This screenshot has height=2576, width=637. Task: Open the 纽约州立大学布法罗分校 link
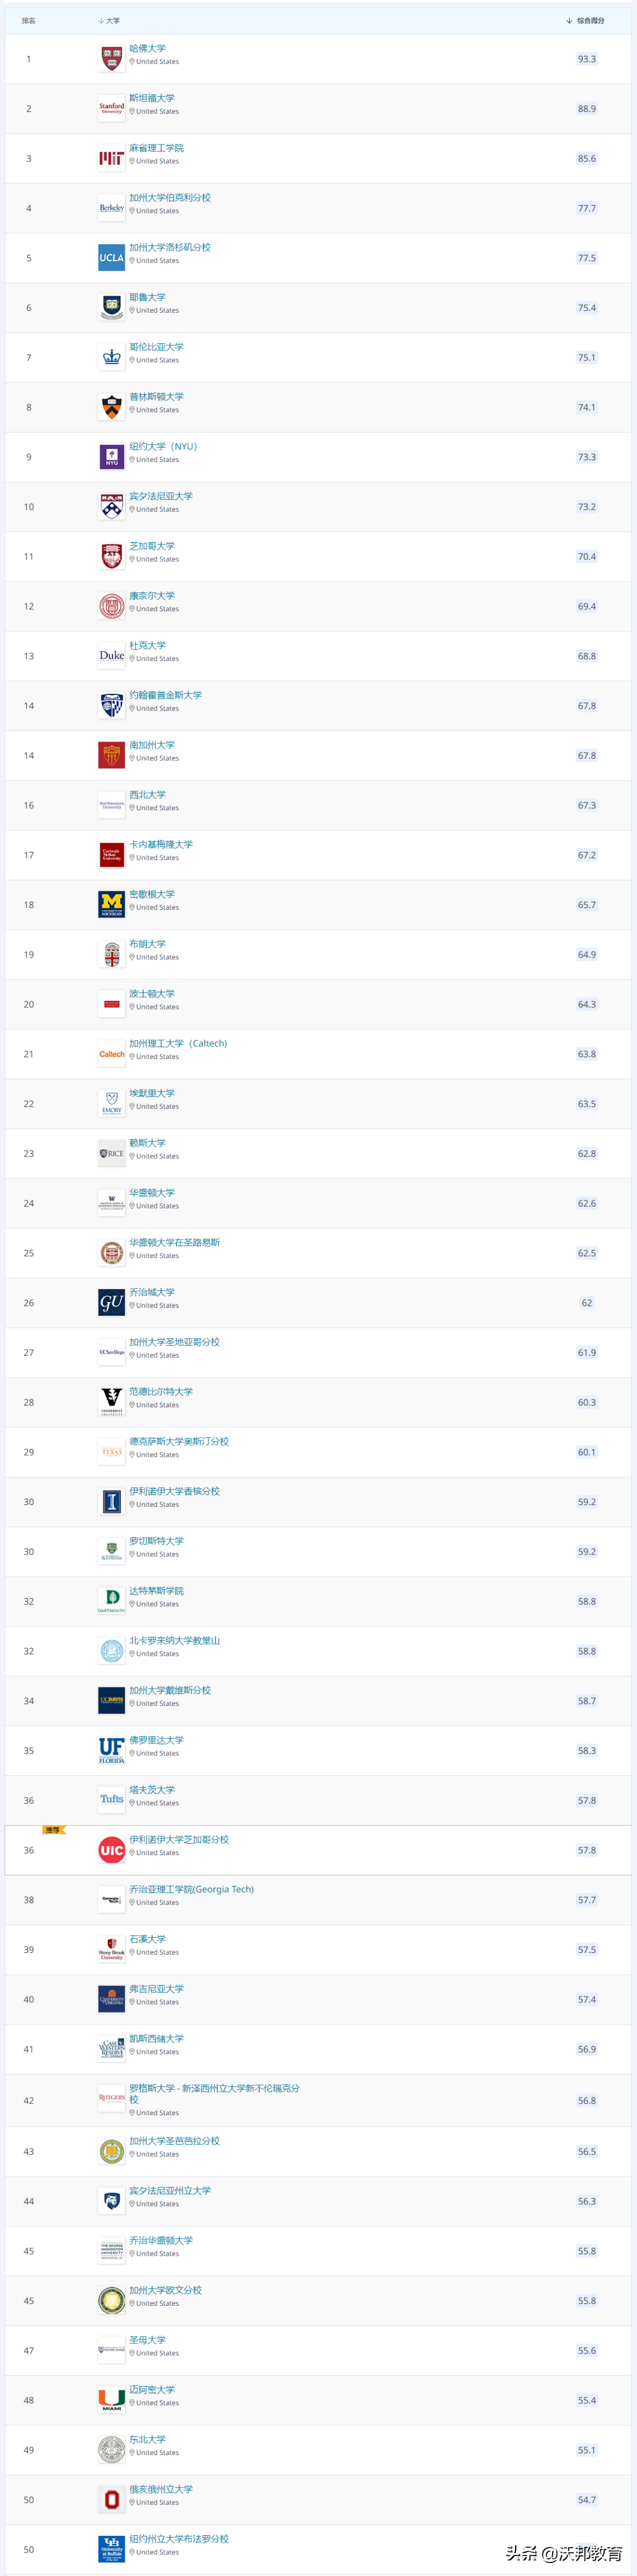pos(179,2538)
